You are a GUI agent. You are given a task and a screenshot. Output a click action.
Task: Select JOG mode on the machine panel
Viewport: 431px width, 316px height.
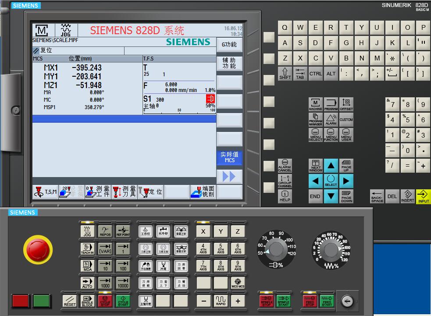click(x=87, y=231)
